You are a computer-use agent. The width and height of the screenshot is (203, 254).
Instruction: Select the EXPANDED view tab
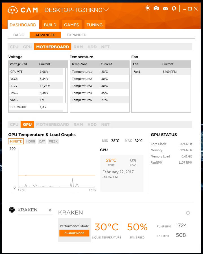pyautogui.click(x=77, y=35)
